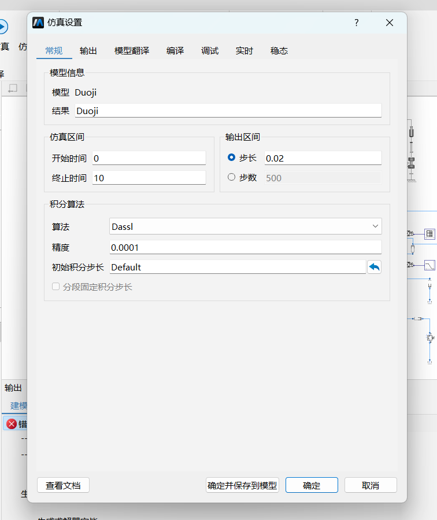Screen dimensions: 437x520
Task: Cancel with the 取消 button
Action: (371, 485)
